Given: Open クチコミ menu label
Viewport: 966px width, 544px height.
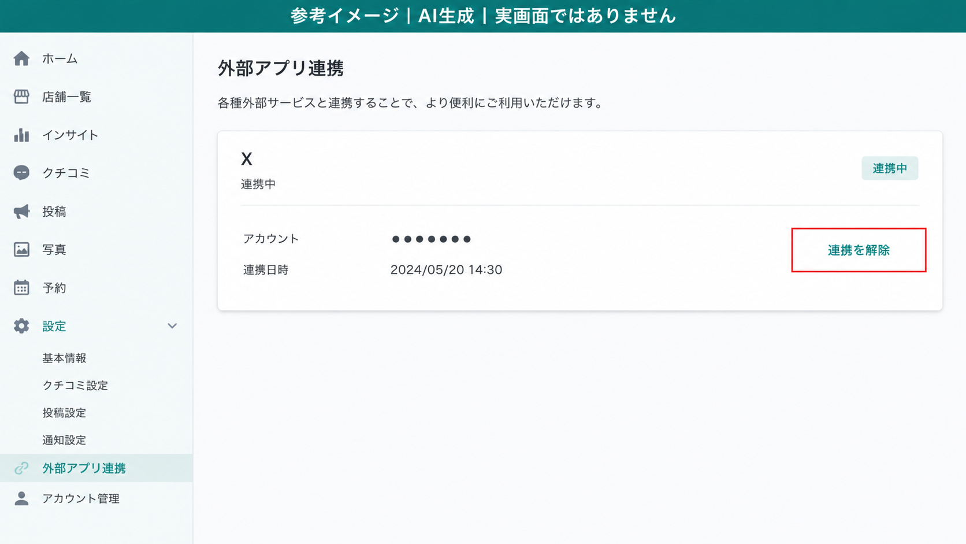Looking at the screenshot, I should (x=66, y=173).
